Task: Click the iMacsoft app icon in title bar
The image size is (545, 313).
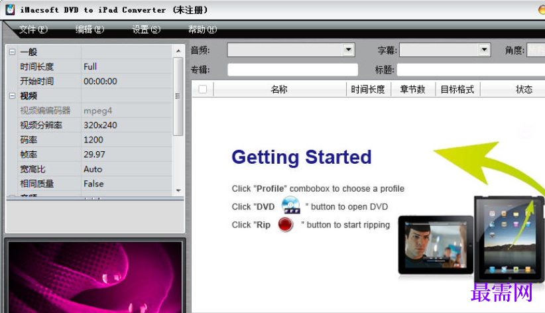Action: (11, 9)
